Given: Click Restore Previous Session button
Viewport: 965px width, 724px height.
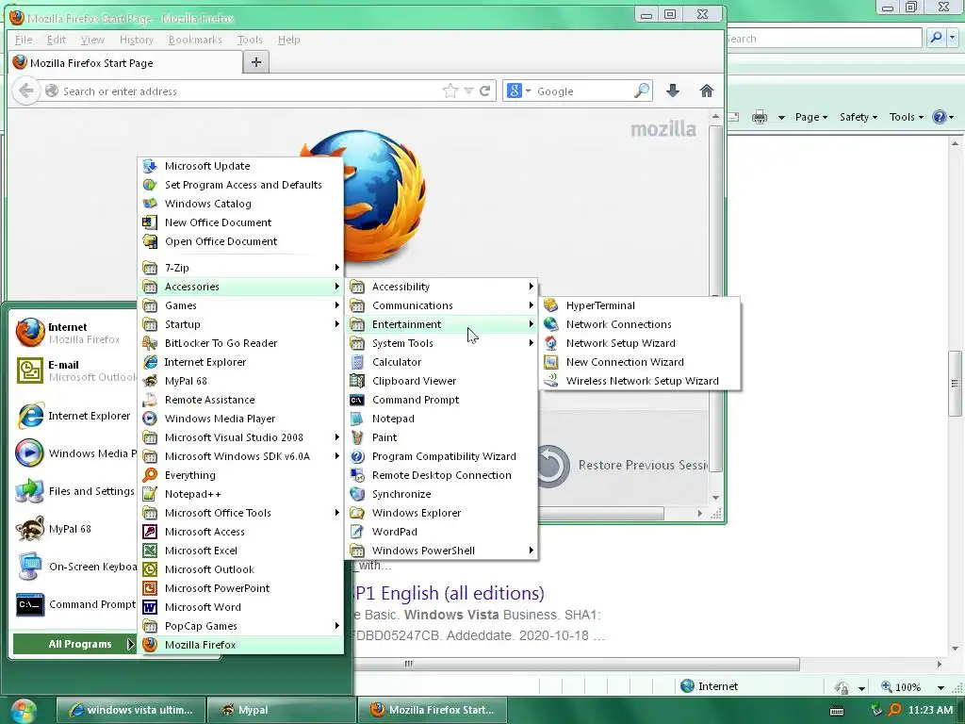Looking at the screenshot, I should (x=622, y=466).
